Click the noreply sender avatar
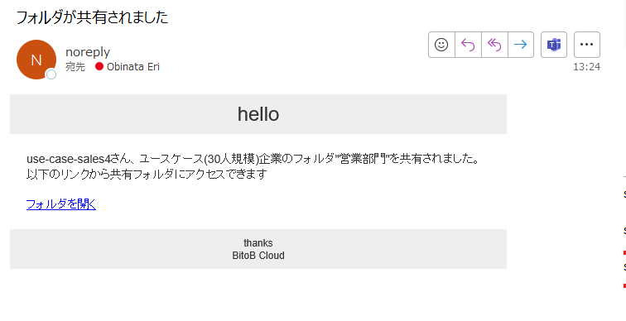626x321 pixels. coord(36,60)
